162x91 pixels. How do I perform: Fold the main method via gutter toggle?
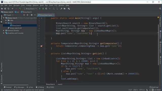pos(45,18)
